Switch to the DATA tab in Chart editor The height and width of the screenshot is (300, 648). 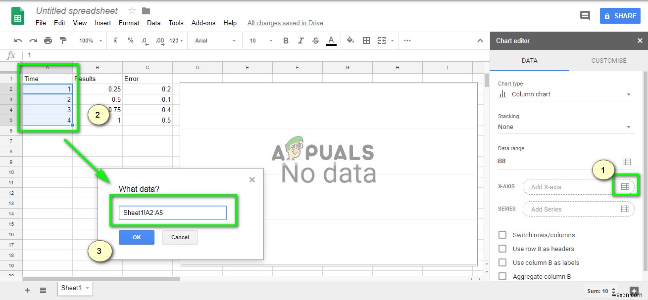530,60
